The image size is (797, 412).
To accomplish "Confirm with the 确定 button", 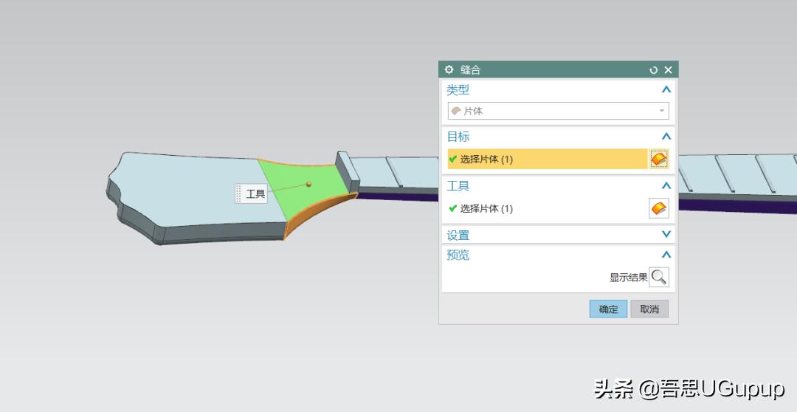I will [x=608, y=309].
